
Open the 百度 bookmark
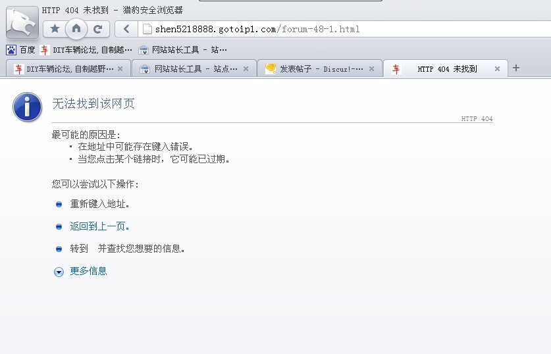tap(20, 50)
